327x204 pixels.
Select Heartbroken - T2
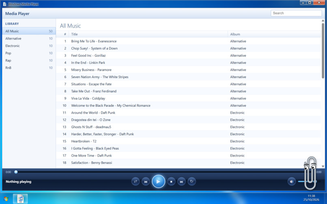coord(189,141)
